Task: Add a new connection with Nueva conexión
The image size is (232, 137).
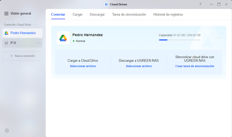Action: click(x=22, y=56)
